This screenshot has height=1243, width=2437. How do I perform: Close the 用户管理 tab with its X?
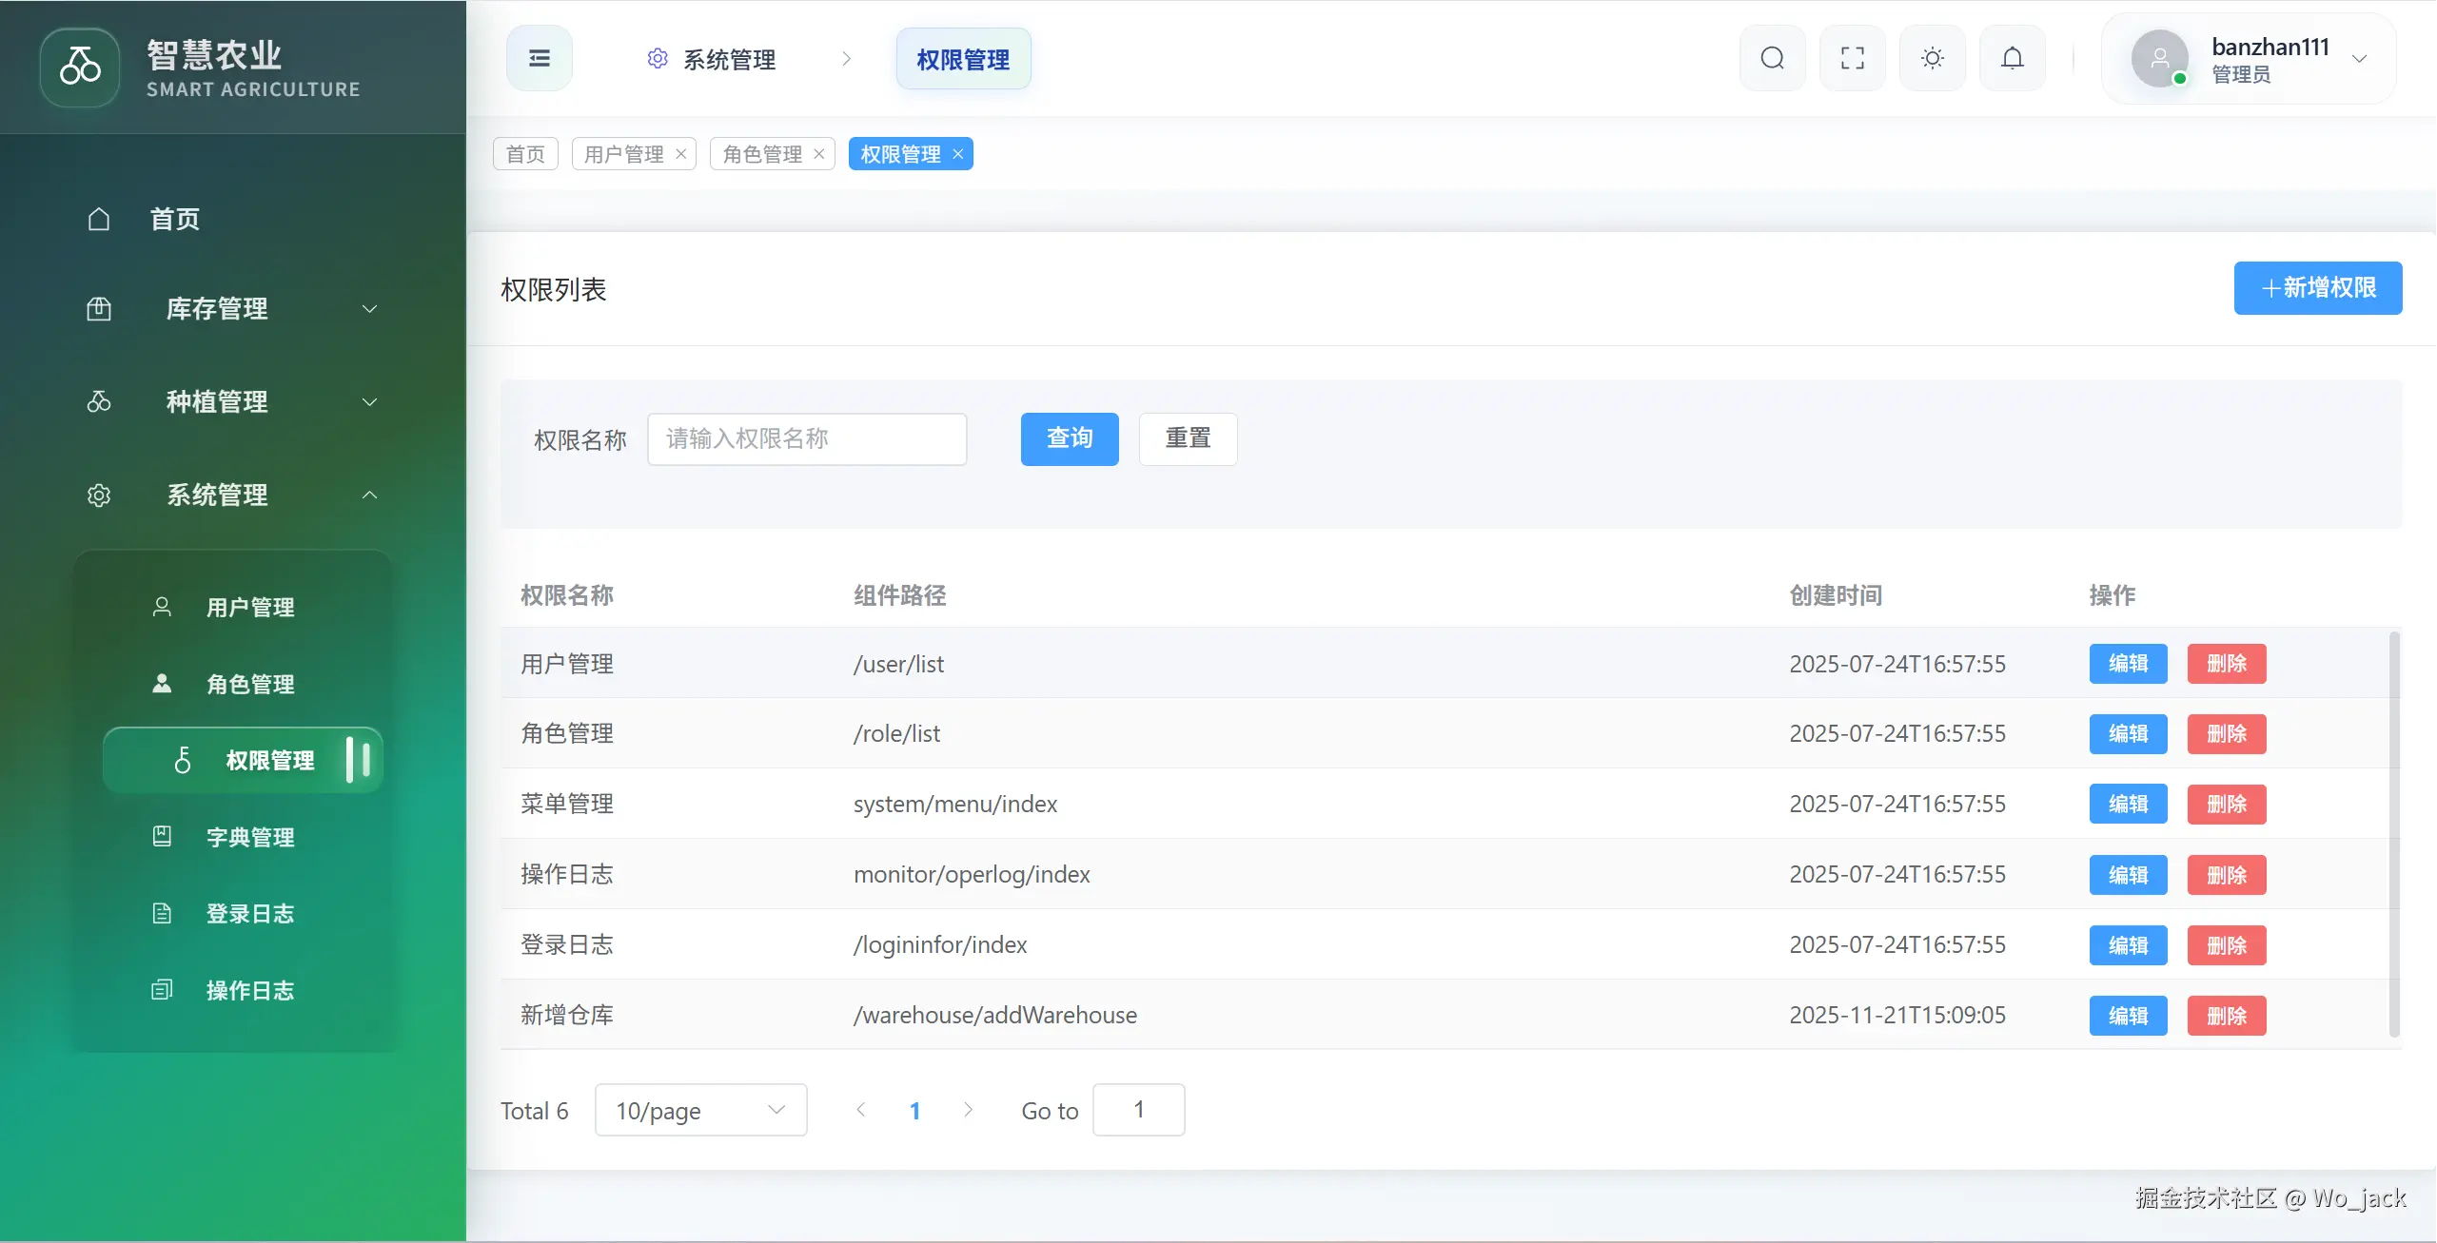point(681,154)
